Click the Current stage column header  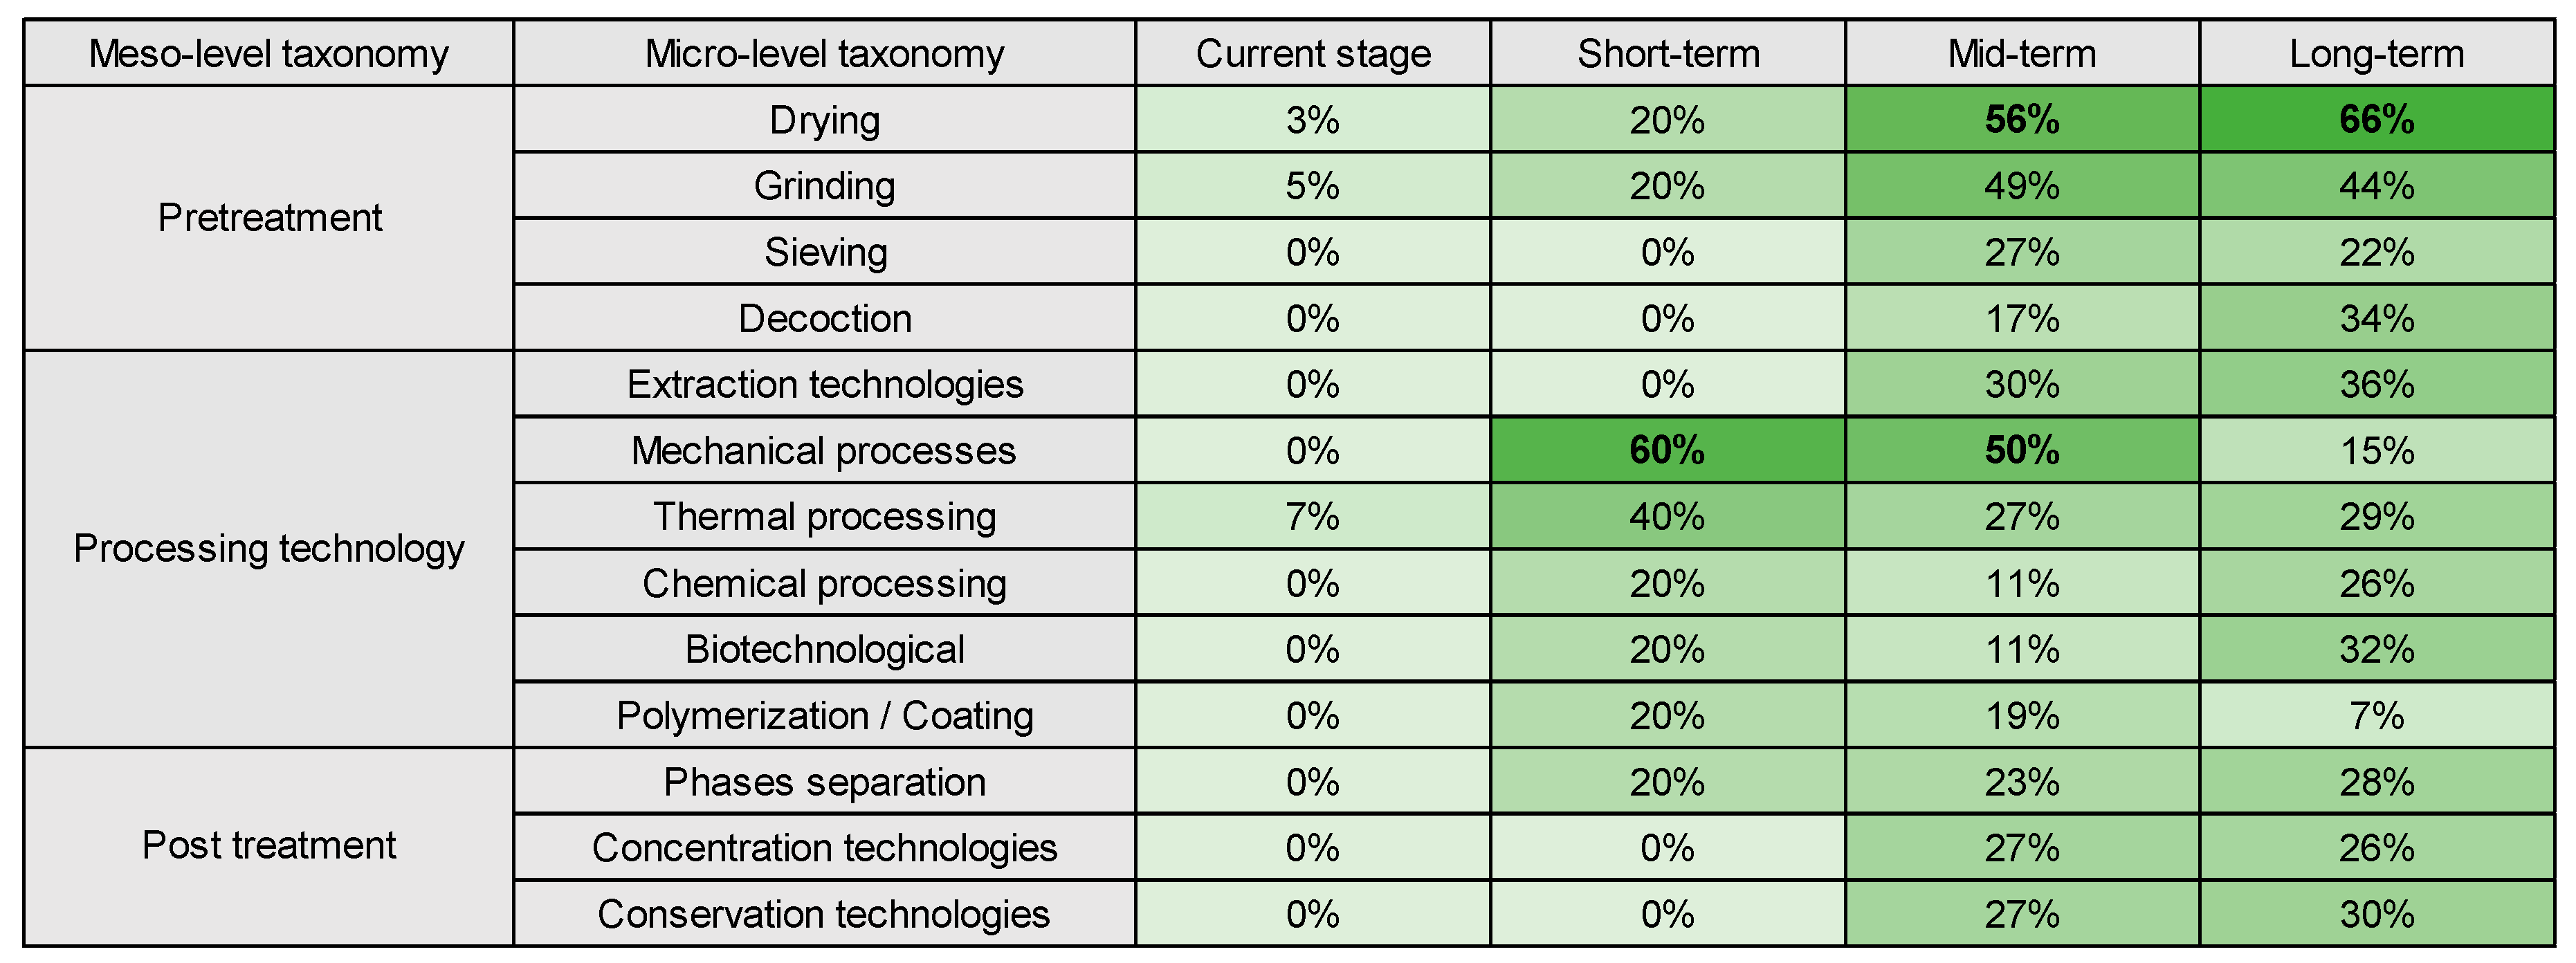pyautogui.click(x=1312, y=54)
